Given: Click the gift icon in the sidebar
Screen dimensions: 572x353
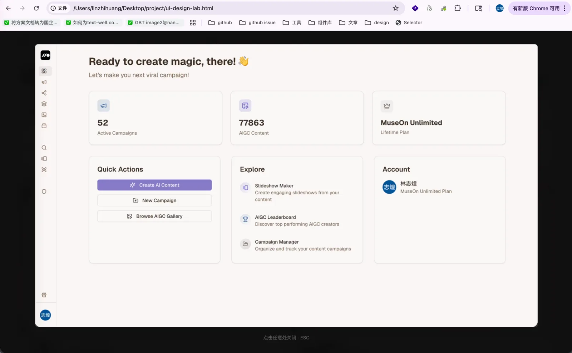Looking at the screenshot, I should tap(44, 295).
